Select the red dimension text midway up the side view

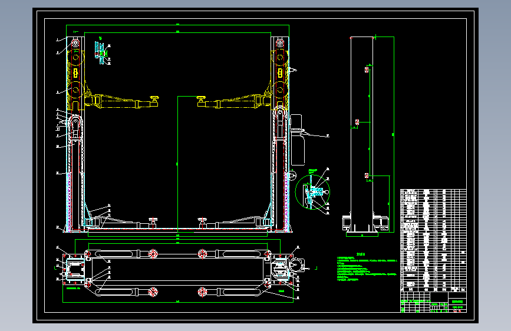click(x=357, y=122)
